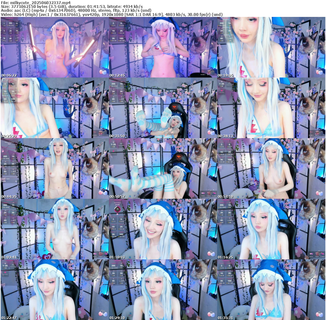Open the thumbnail timestamped 00:06:22

55,47
